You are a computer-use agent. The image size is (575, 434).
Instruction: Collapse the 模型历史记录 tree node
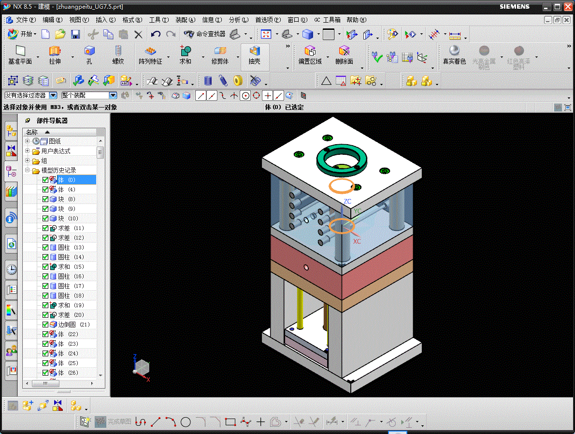click(x=27, y=170)
